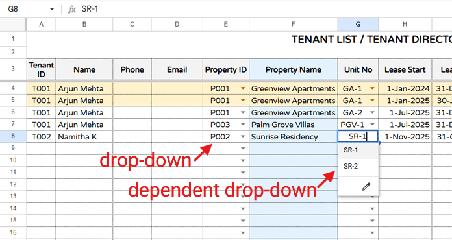The width and height of the screenshot is (452, 240).
Task: Click the Tenant ID header cell
Action: click(x=41, y=69)
